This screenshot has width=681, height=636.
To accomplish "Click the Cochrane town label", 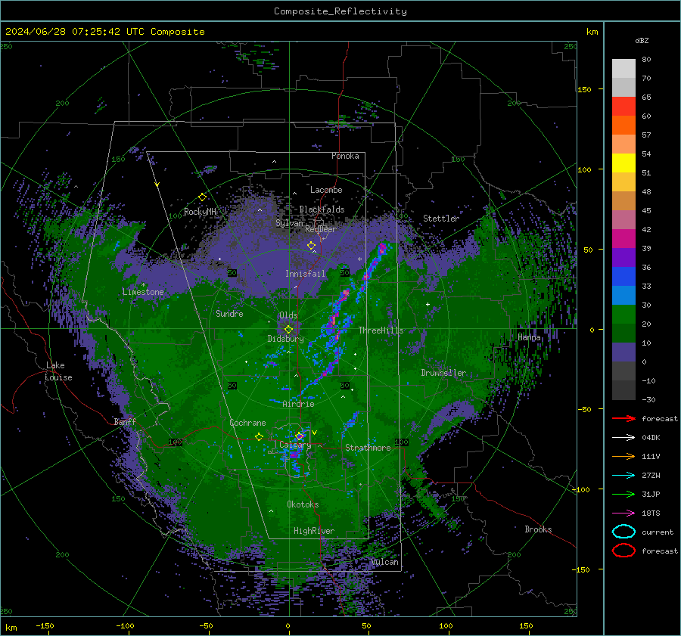I will click(247, 423).
